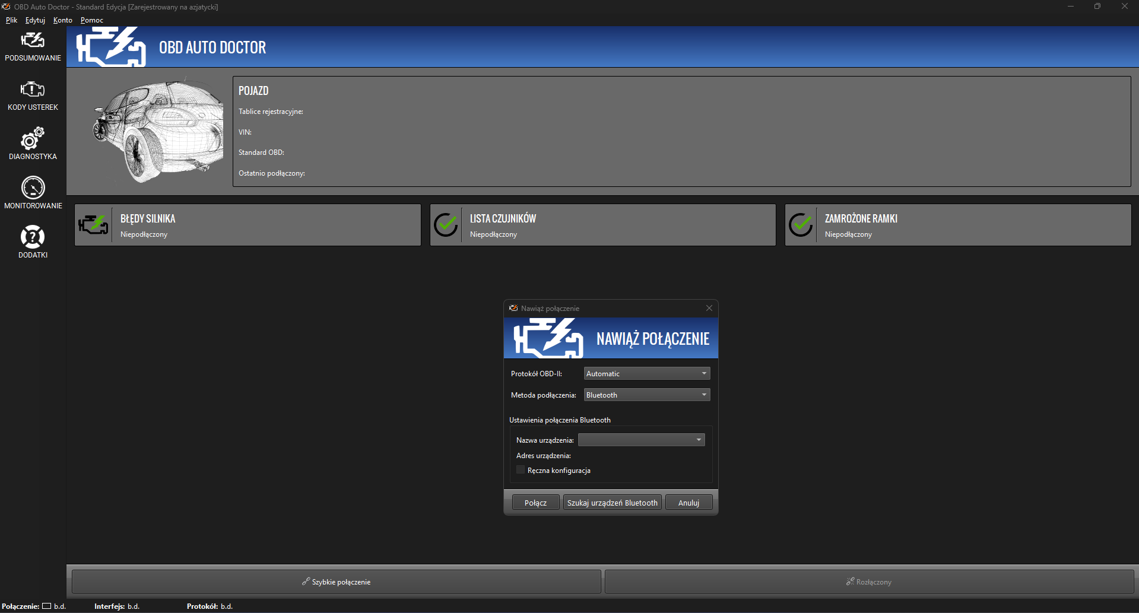Click the app icon in the title bar
The image size is (1139, 613).
point(6,7)
